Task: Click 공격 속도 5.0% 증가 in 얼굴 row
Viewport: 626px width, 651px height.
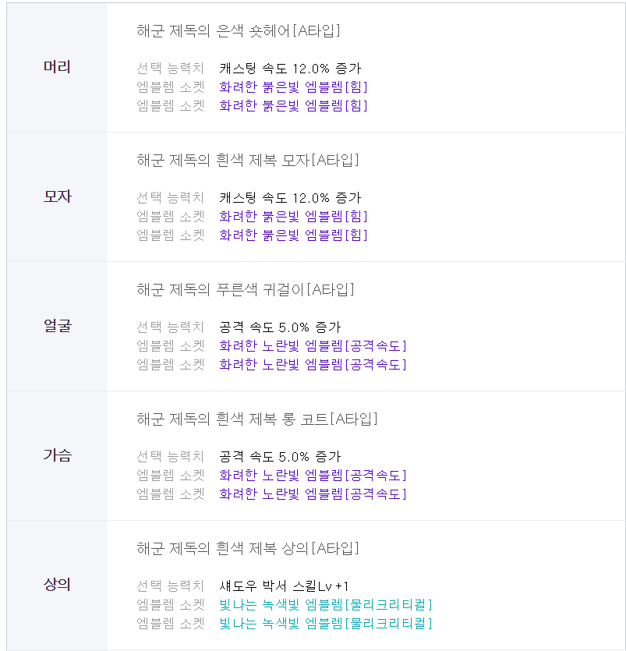Action: tap(280, 327)
